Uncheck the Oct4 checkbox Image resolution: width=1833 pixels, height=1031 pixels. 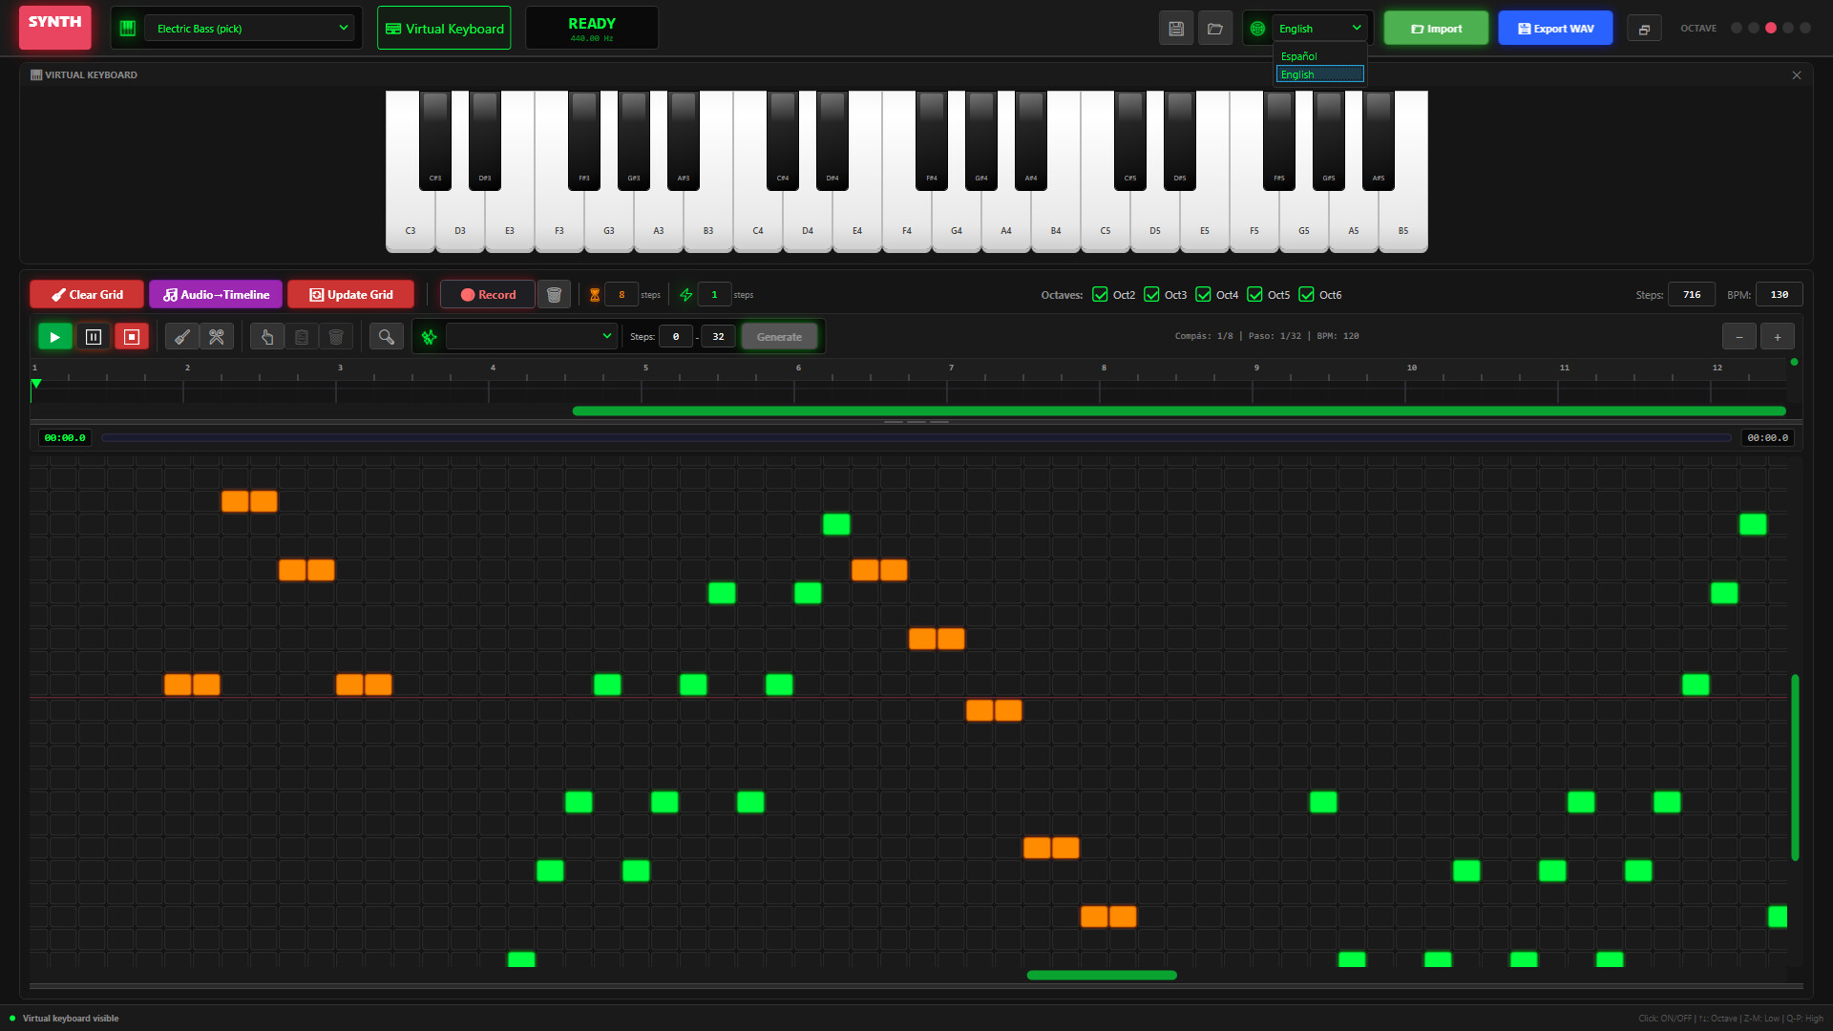tap(1203, 294)
